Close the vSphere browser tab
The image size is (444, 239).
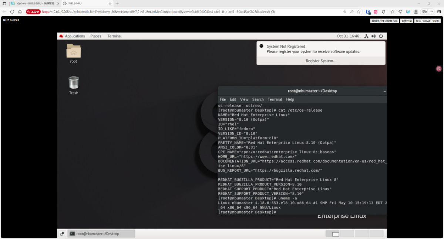pos(58,3)
